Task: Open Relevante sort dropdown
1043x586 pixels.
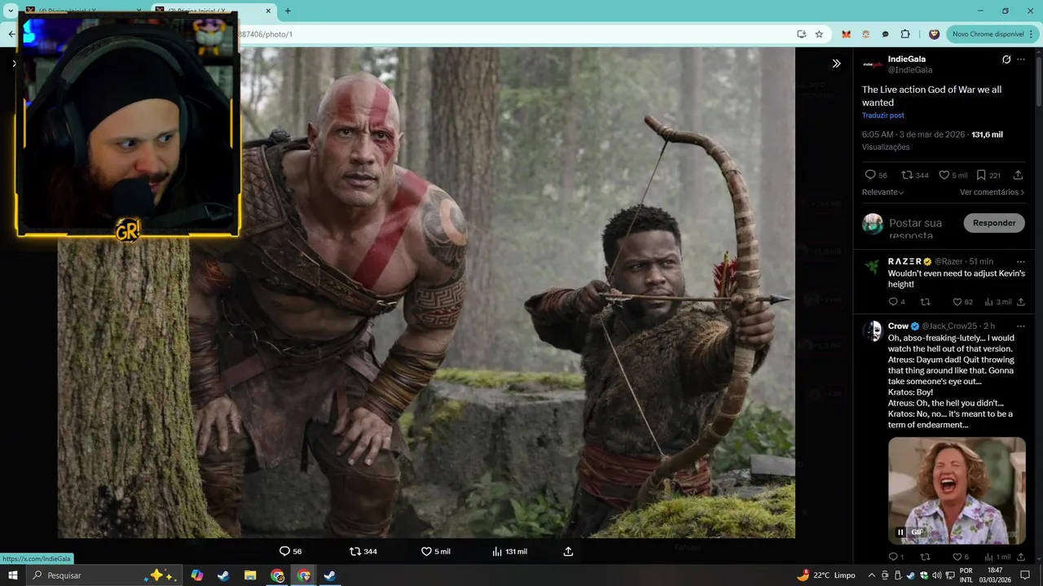Action: (883, 192)
